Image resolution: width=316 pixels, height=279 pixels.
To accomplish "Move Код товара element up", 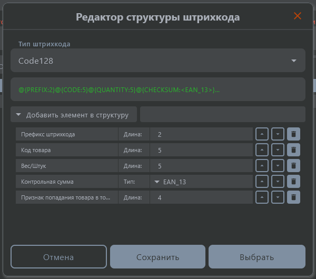I will 262,150.
